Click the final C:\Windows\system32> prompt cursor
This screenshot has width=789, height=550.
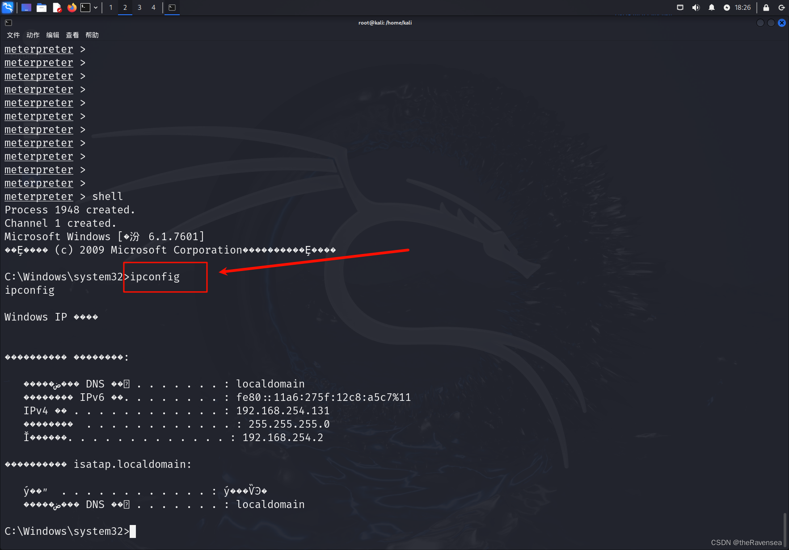click(133, 531)
